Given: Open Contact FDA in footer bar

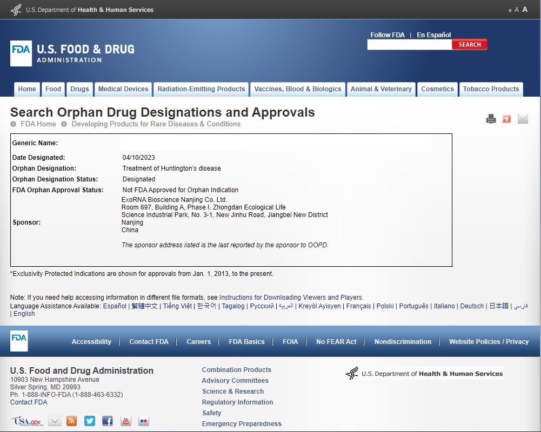Looking at the screenshot, I should [149, 342].
